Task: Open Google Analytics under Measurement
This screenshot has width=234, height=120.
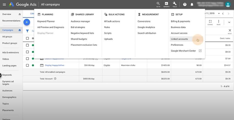Action: (146, 27)
